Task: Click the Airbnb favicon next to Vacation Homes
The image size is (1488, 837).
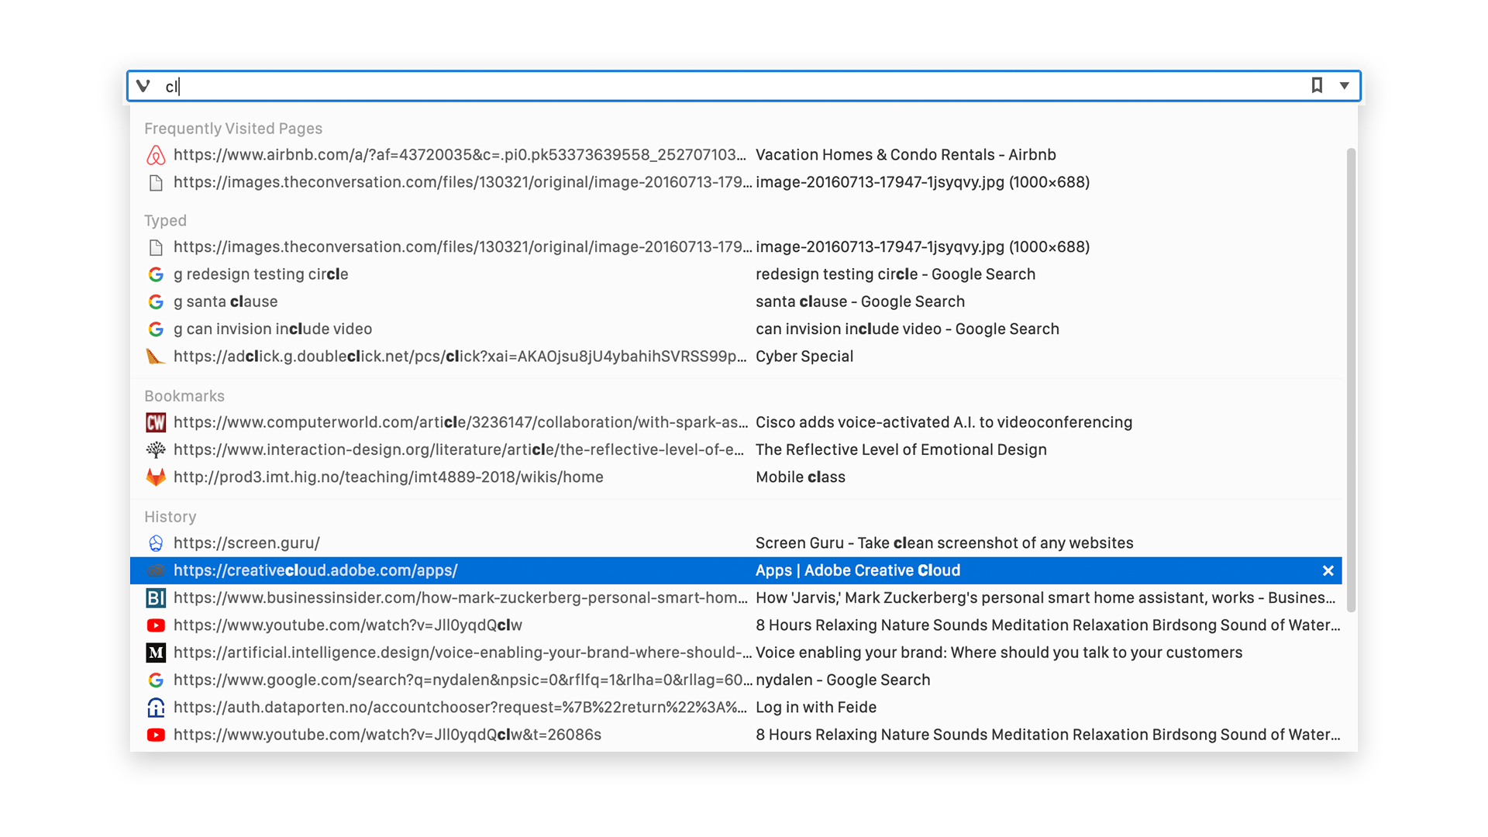Action: click(x=156, y=155)
